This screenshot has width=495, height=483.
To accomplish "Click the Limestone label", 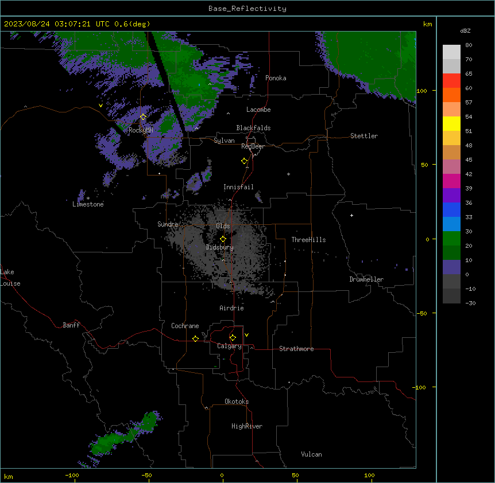I will point(88,204).
